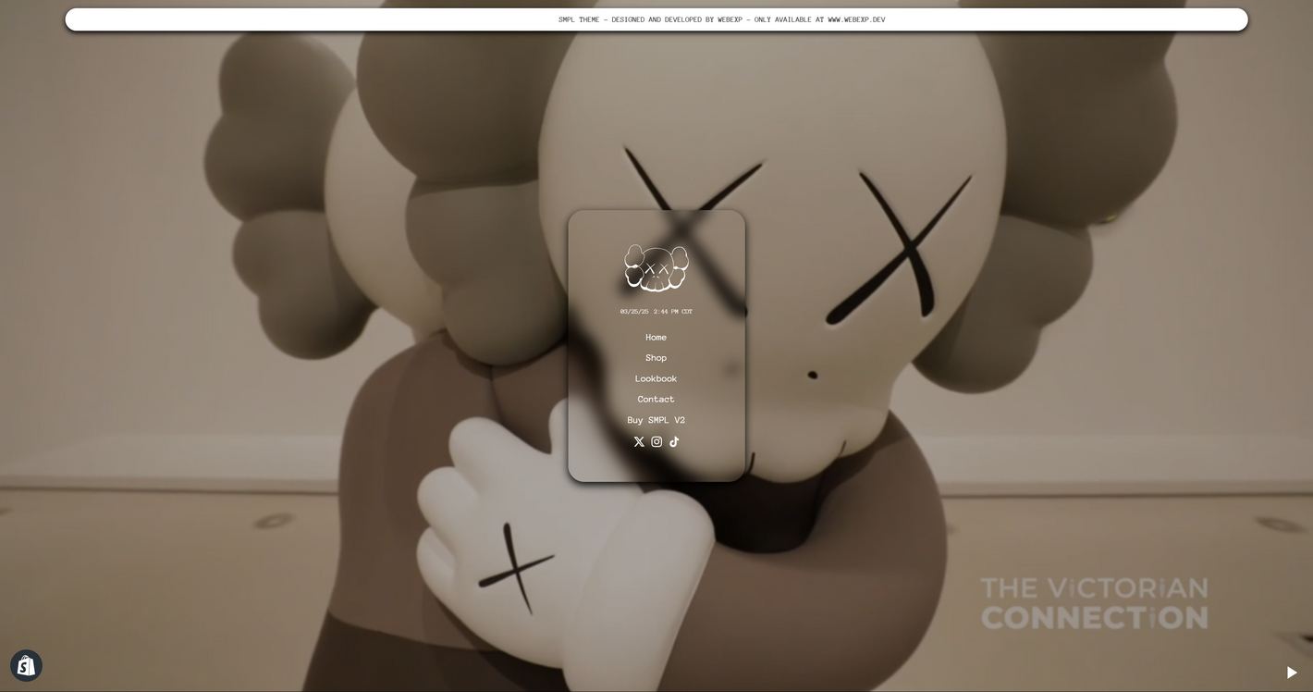This screenshot has height=692, width=1313.
Task: Click the Buy SMPL V2 link
Action: 656,420
